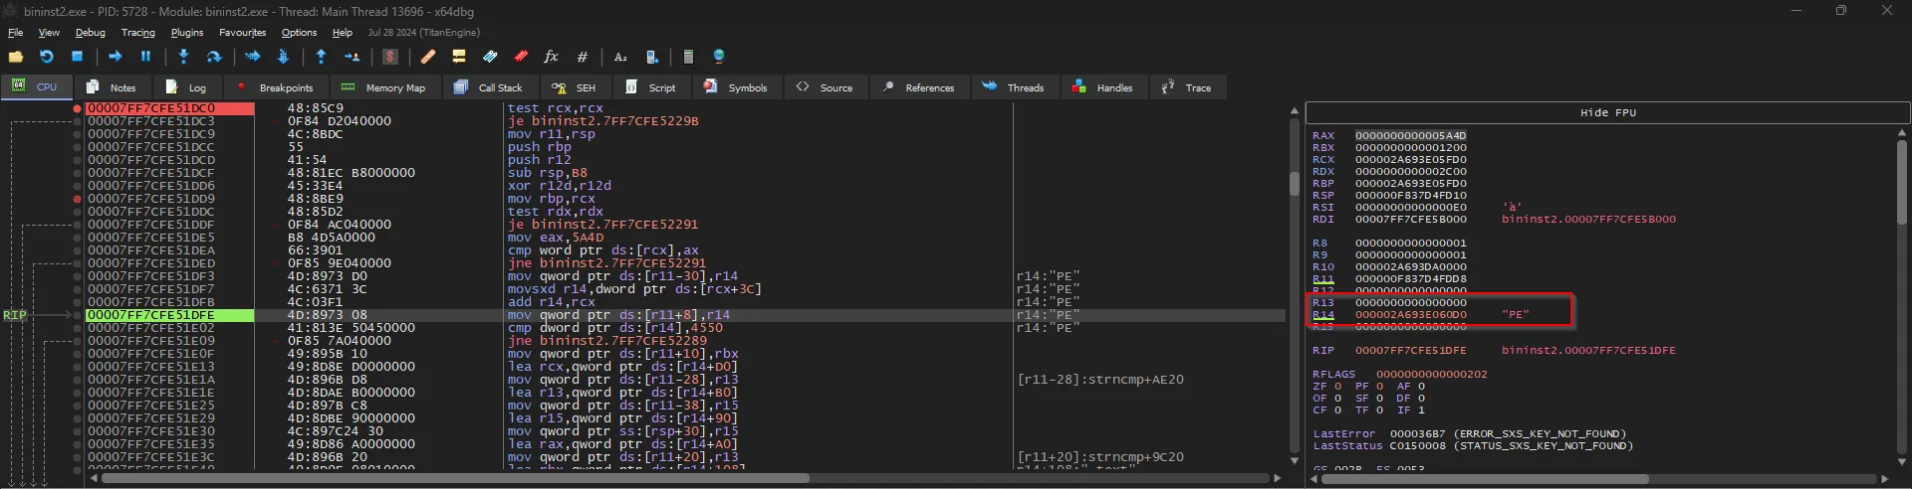Image resolution: width=1912 pixels, height=489 pixels.
Task: Select the RIP register value 00007FF7CFE51DFE
Action: (1410, 350)
